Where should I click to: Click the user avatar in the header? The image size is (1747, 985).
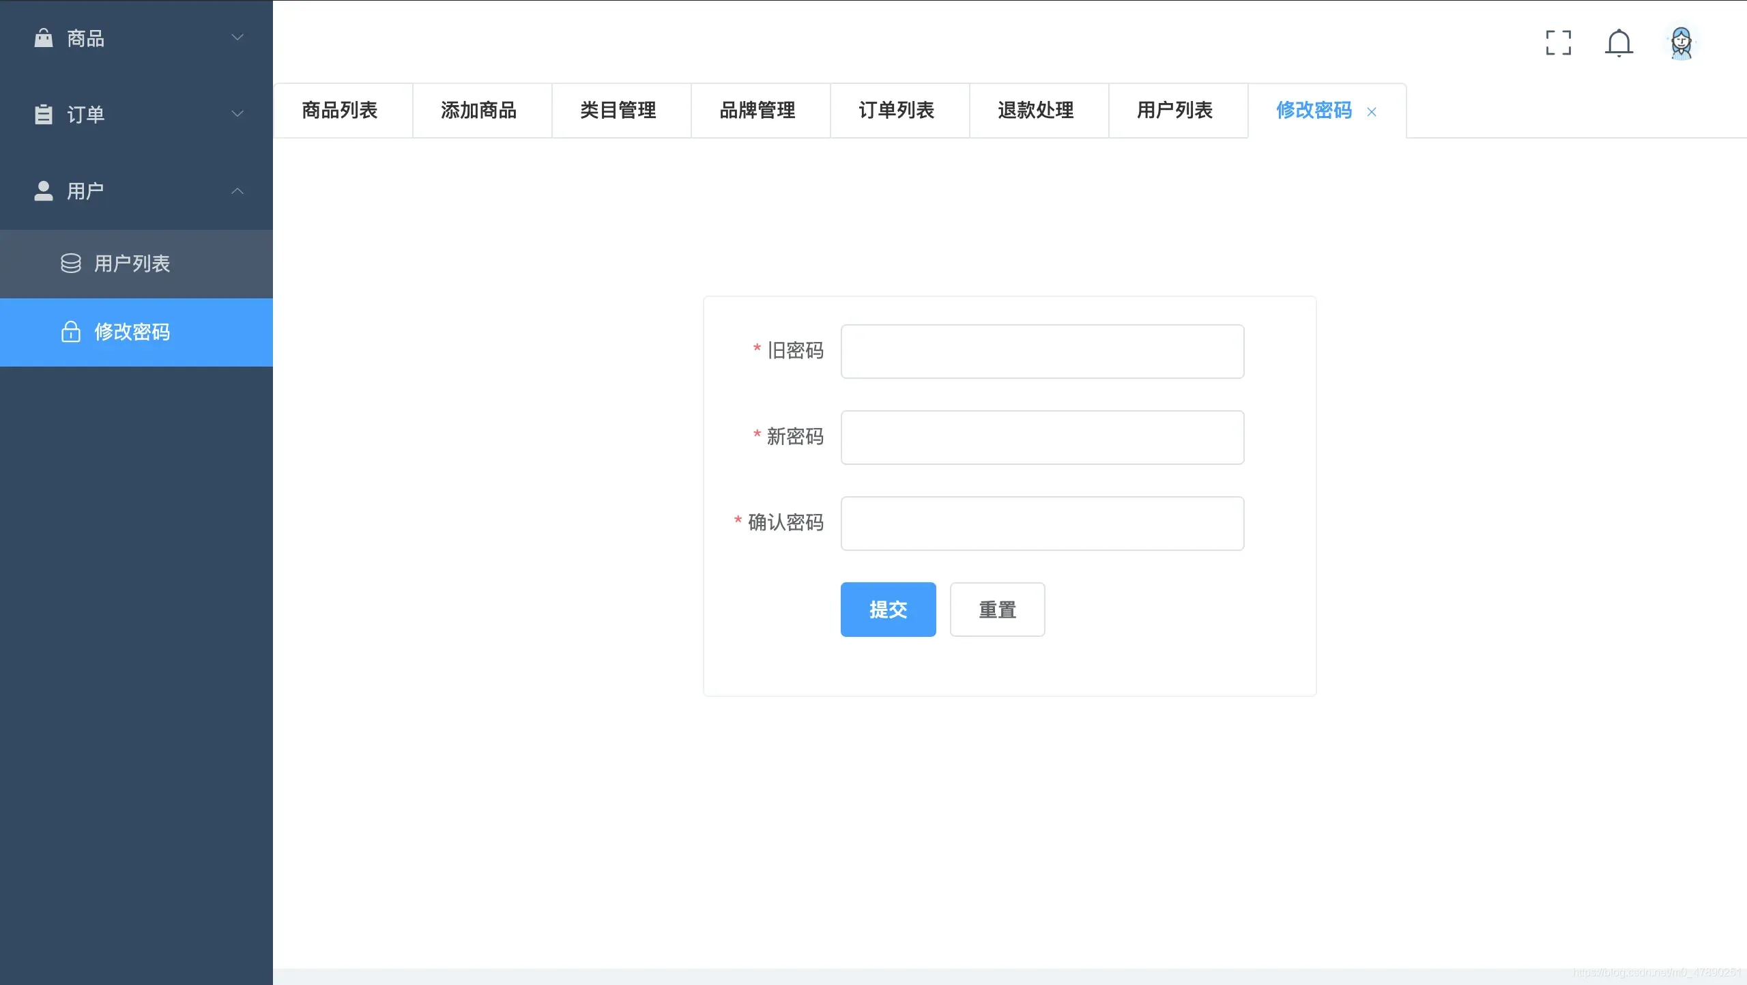point(1681,42)
